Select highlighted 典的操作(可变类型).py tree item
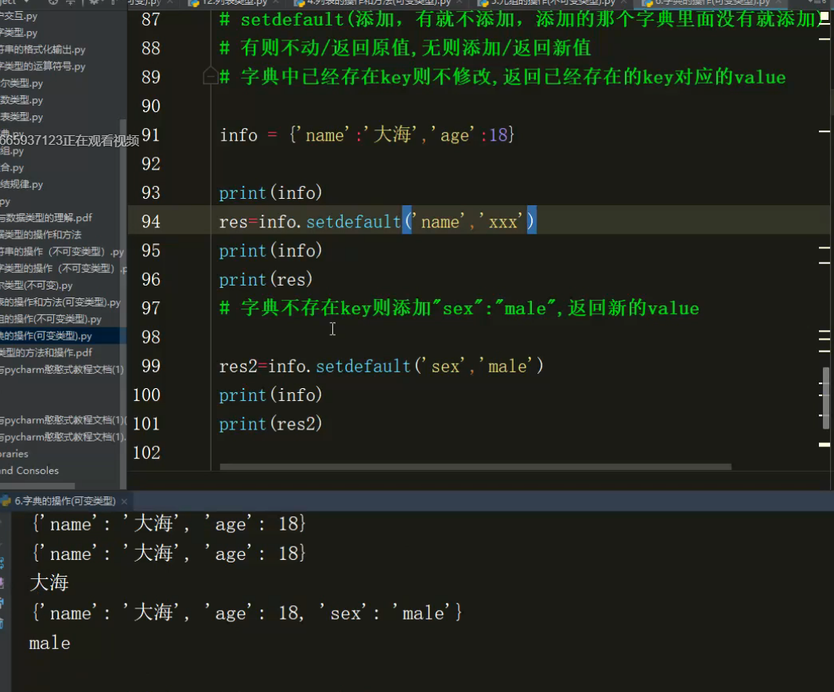This screenshot has height=692, width=834. pyautogui.click(x=46, y=336)
